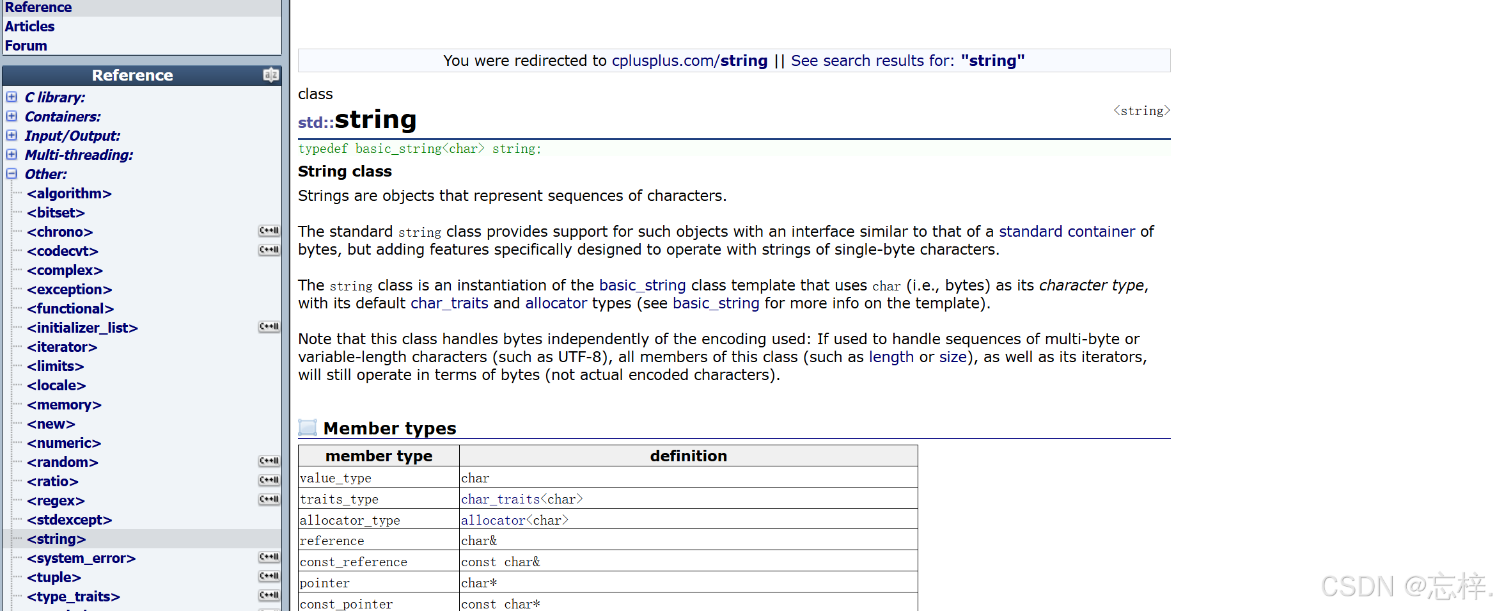Open the standard container link

[x=1067, y=232]
